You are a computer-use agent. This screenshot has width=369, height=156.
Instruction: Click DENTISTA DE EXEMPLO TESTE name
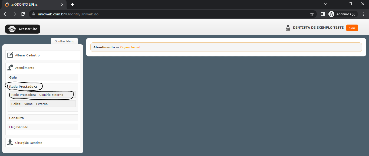coord(318,28)
